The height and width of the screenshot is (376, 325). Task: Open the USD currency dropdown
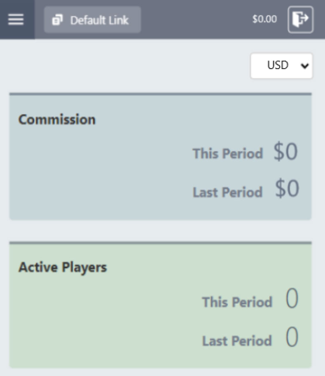click(281, 66)
